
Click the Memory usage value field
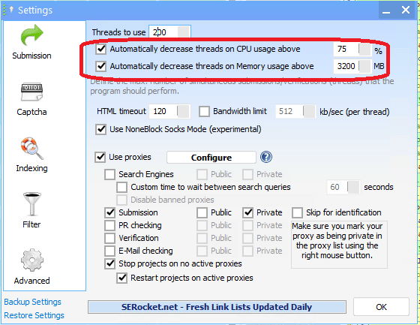point(346,66)
